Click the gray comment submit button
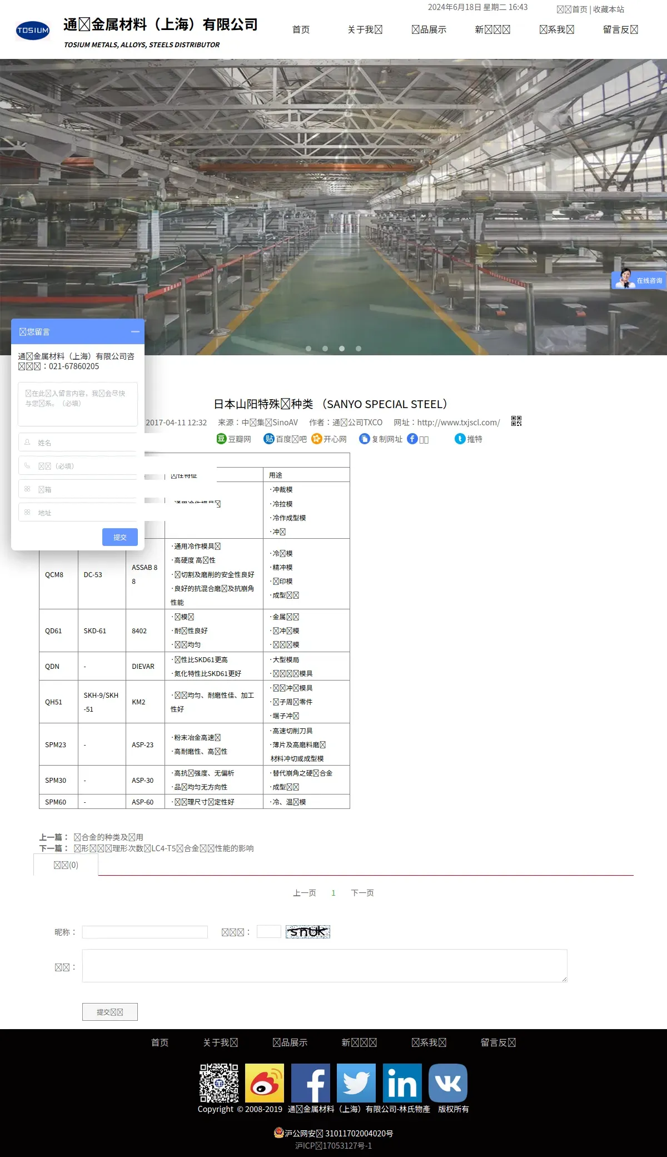 [110, 1012]
